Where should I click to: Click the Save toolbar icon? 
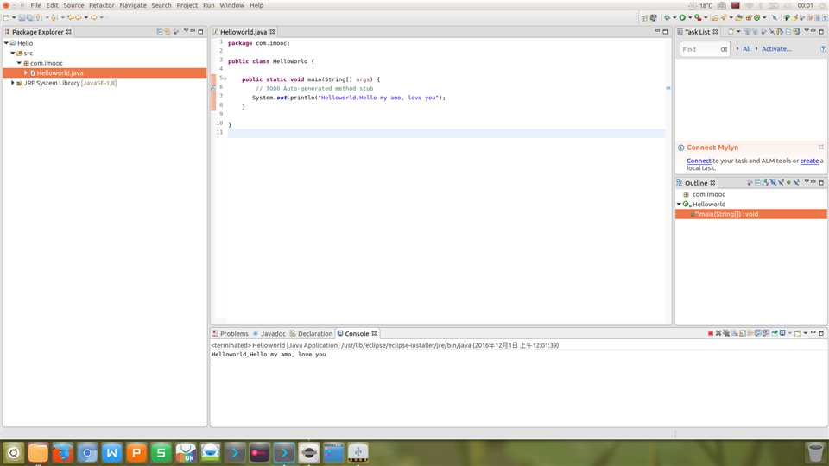[22, 17]
